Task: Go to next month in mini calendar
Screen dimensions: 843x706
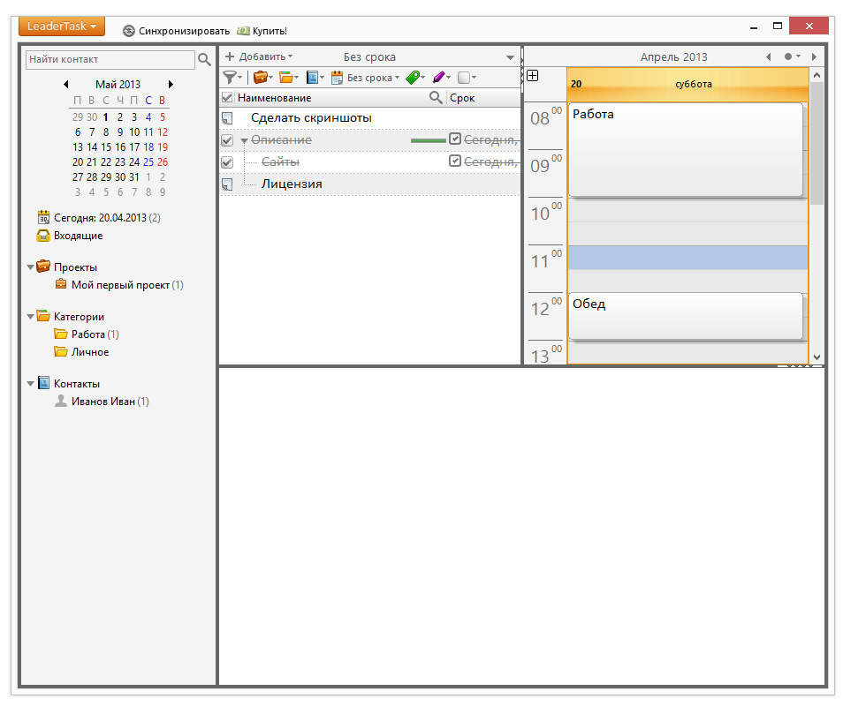Action: coord(171,85)
